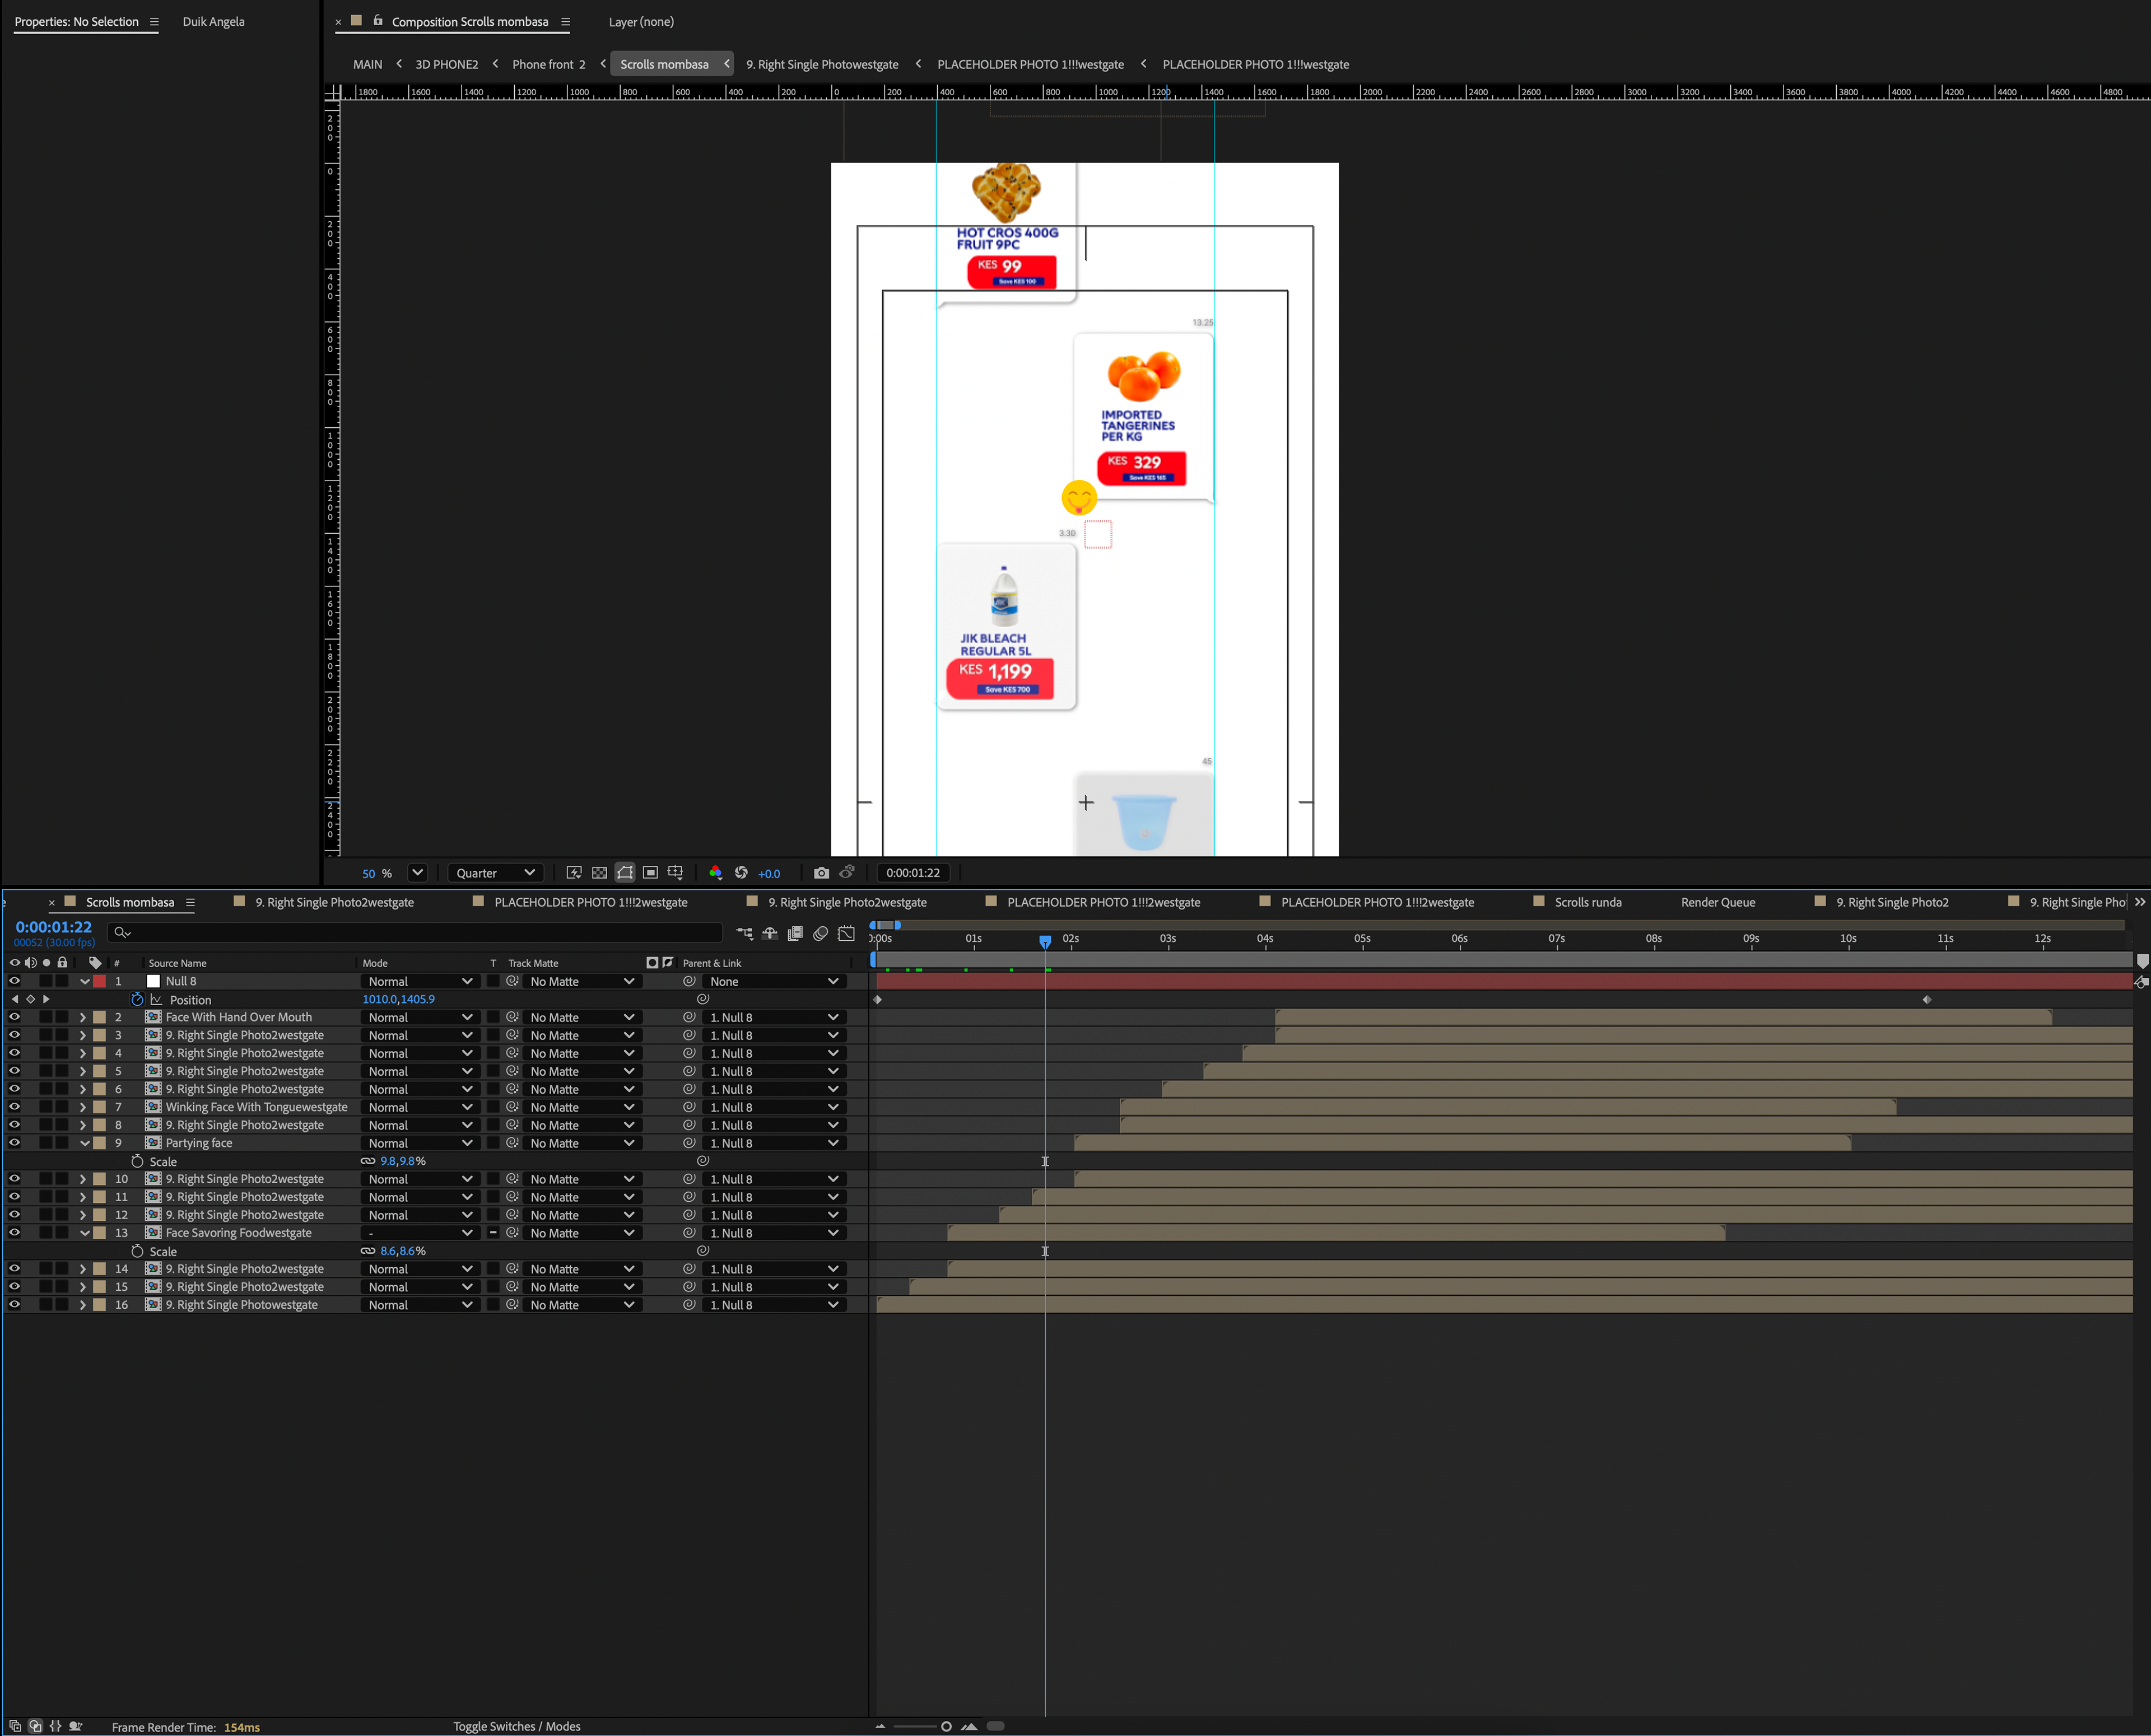Collapse the Face Savoring Foodwestgate layer properties
Screen dimensions: 2151x1736
84,1233
